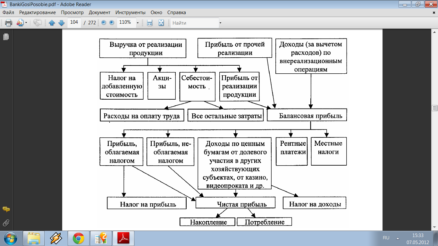Open the Документ menu
The width and height of the screenshot is (438, 246).
click(x=100, y=12)
